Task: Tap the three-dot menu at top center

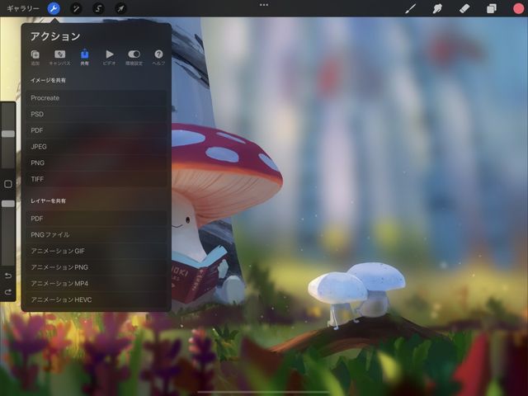Action: (x=264, y=5)
